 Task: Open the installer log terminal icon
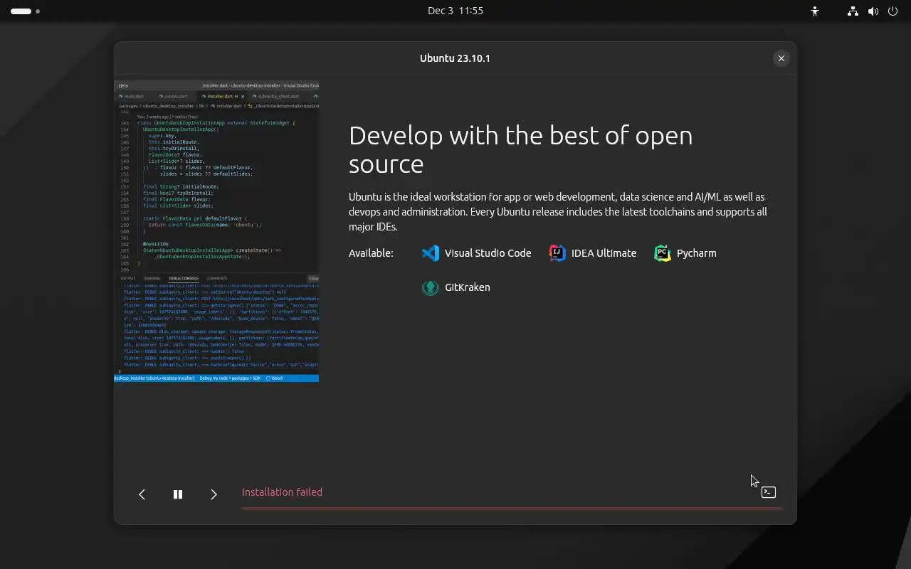coord(768,492)
